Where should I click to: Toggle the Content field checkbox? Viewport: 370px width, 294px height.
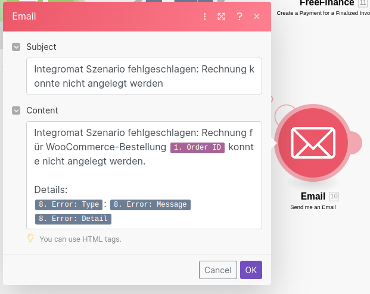16,110
